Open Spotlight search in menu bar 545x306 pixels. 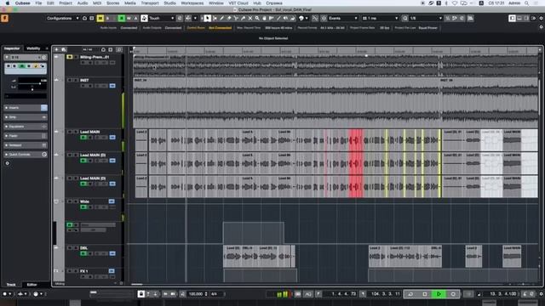(x=527, y=3)
